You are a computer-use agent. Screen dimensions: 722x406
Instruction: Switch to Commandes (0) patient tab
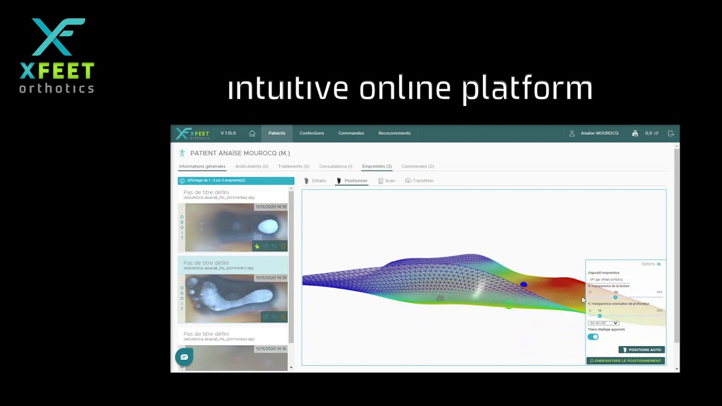pyautogui.click(x=417, y=166)
